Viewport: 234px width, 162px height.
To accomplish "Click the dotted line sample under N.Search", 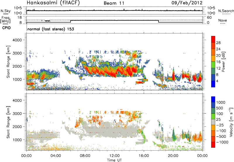I will click(226, 14).
